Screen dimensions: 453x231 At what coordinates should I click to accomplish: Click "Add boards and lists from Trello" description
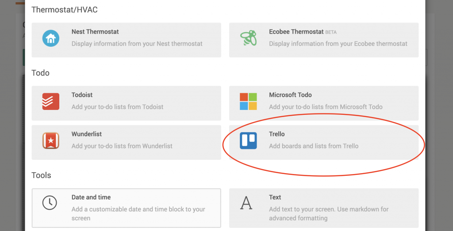314,146
